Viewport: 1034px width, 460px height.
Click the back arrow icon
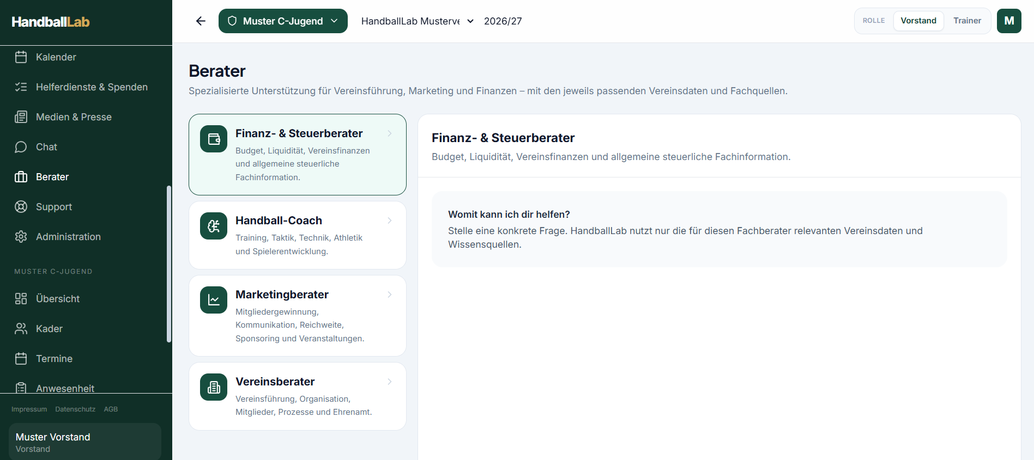(x=201, y=21)
